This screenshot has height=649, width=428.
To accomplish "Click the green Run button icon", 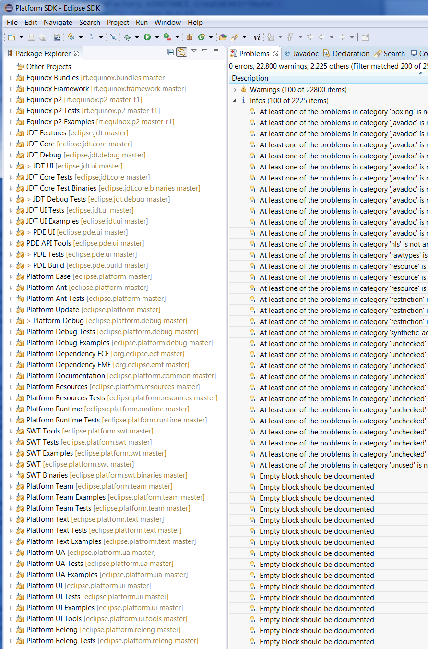I will coord(147,37).
